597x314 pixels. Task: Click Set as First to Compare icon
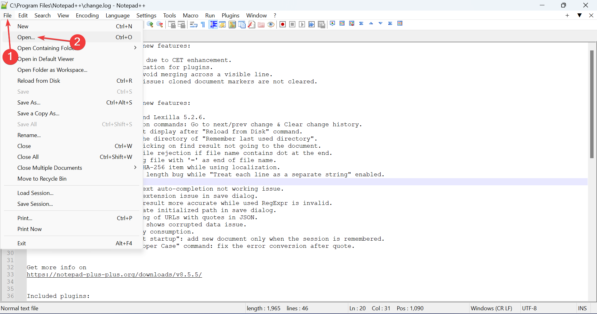[332, 23]
